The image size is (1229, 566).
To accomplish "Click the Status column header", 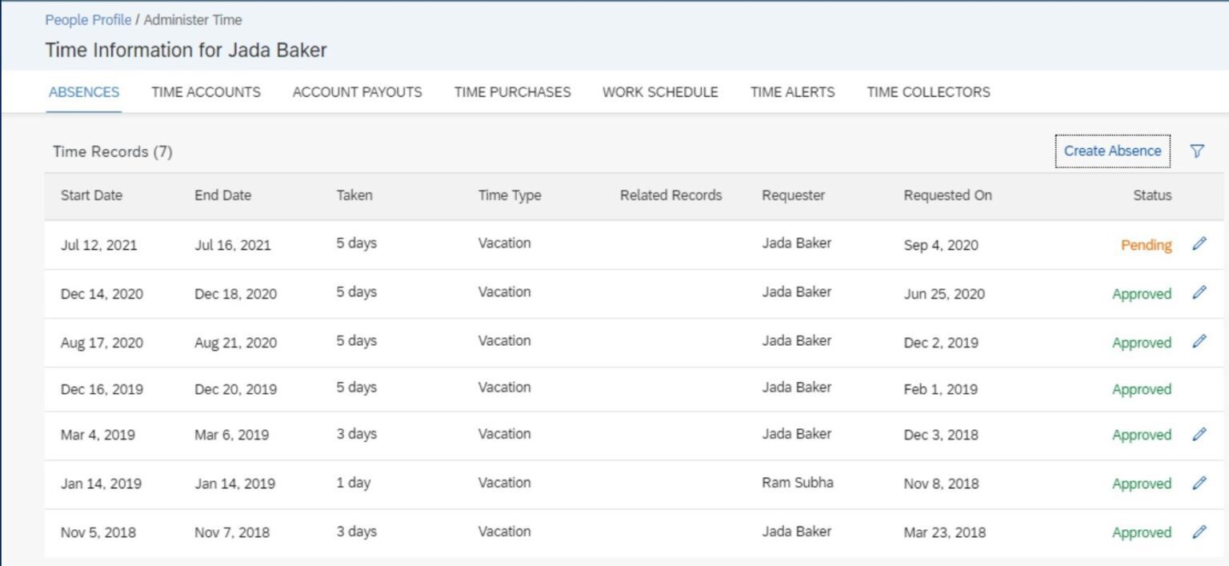I will (x=1152, y=195).
